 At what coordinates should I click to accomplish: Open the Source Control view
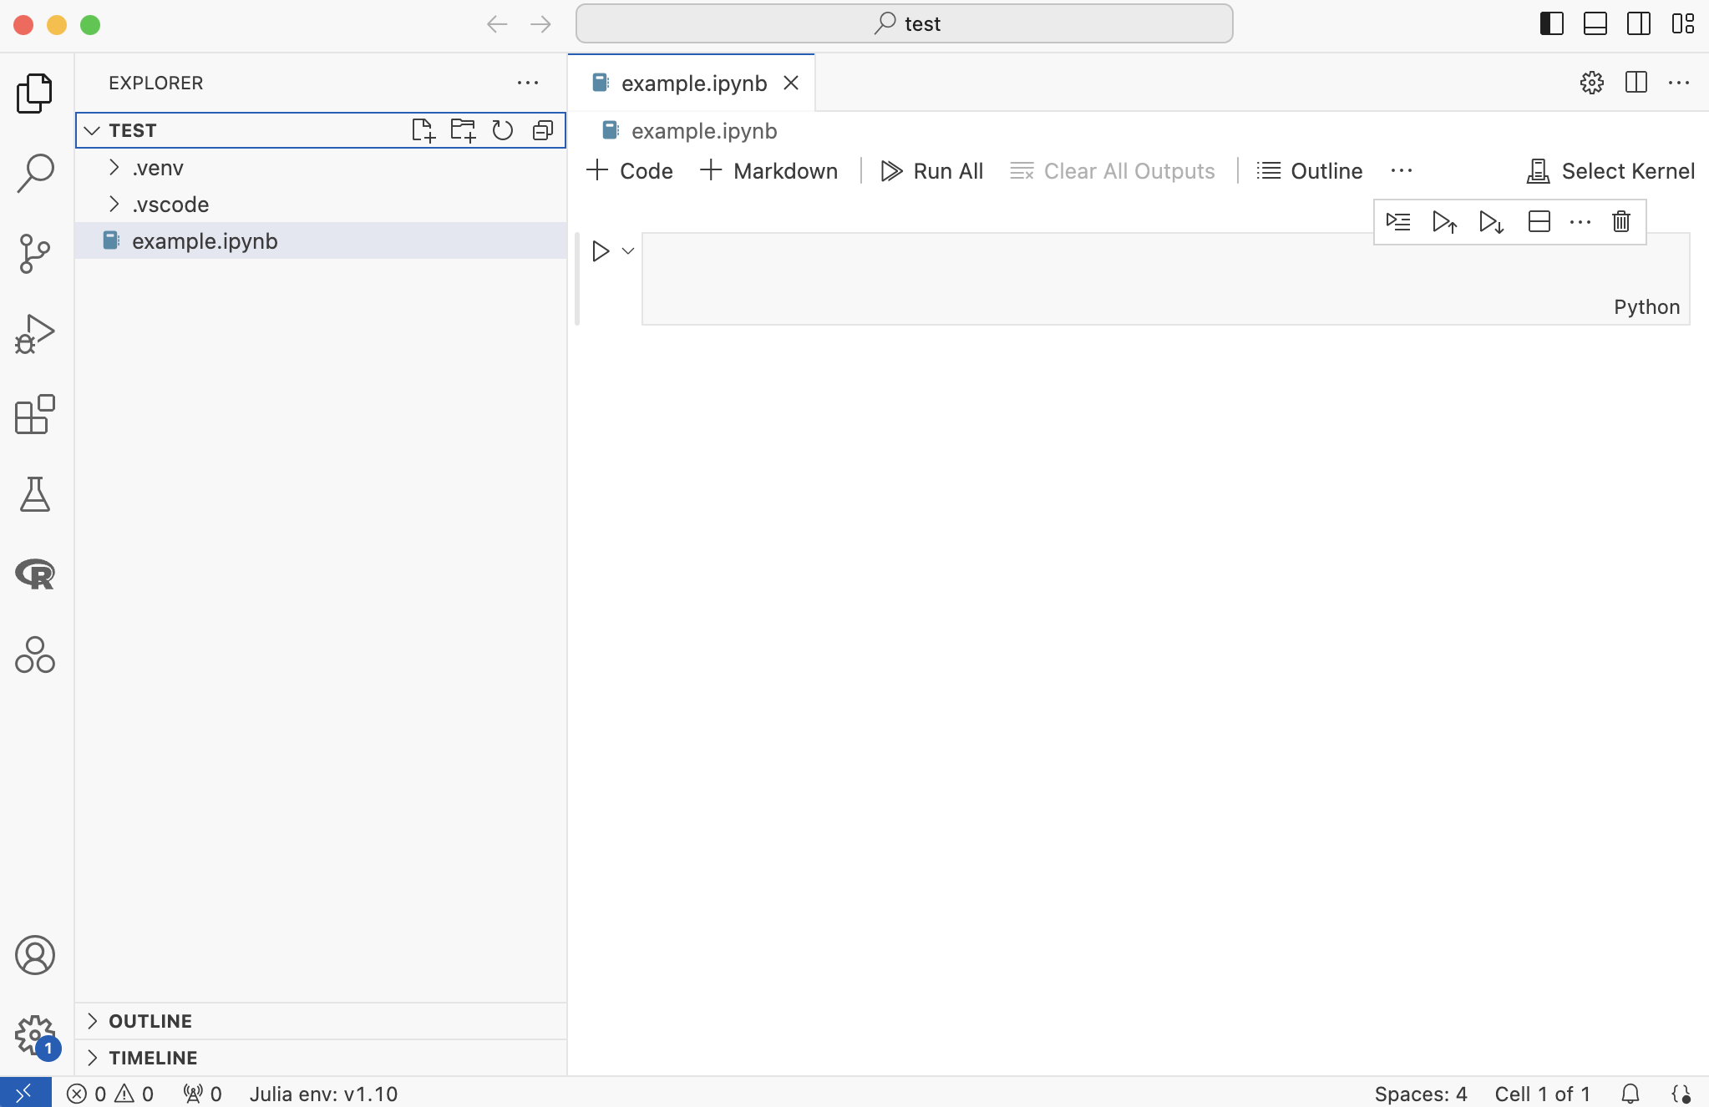(x=34, y=253)
